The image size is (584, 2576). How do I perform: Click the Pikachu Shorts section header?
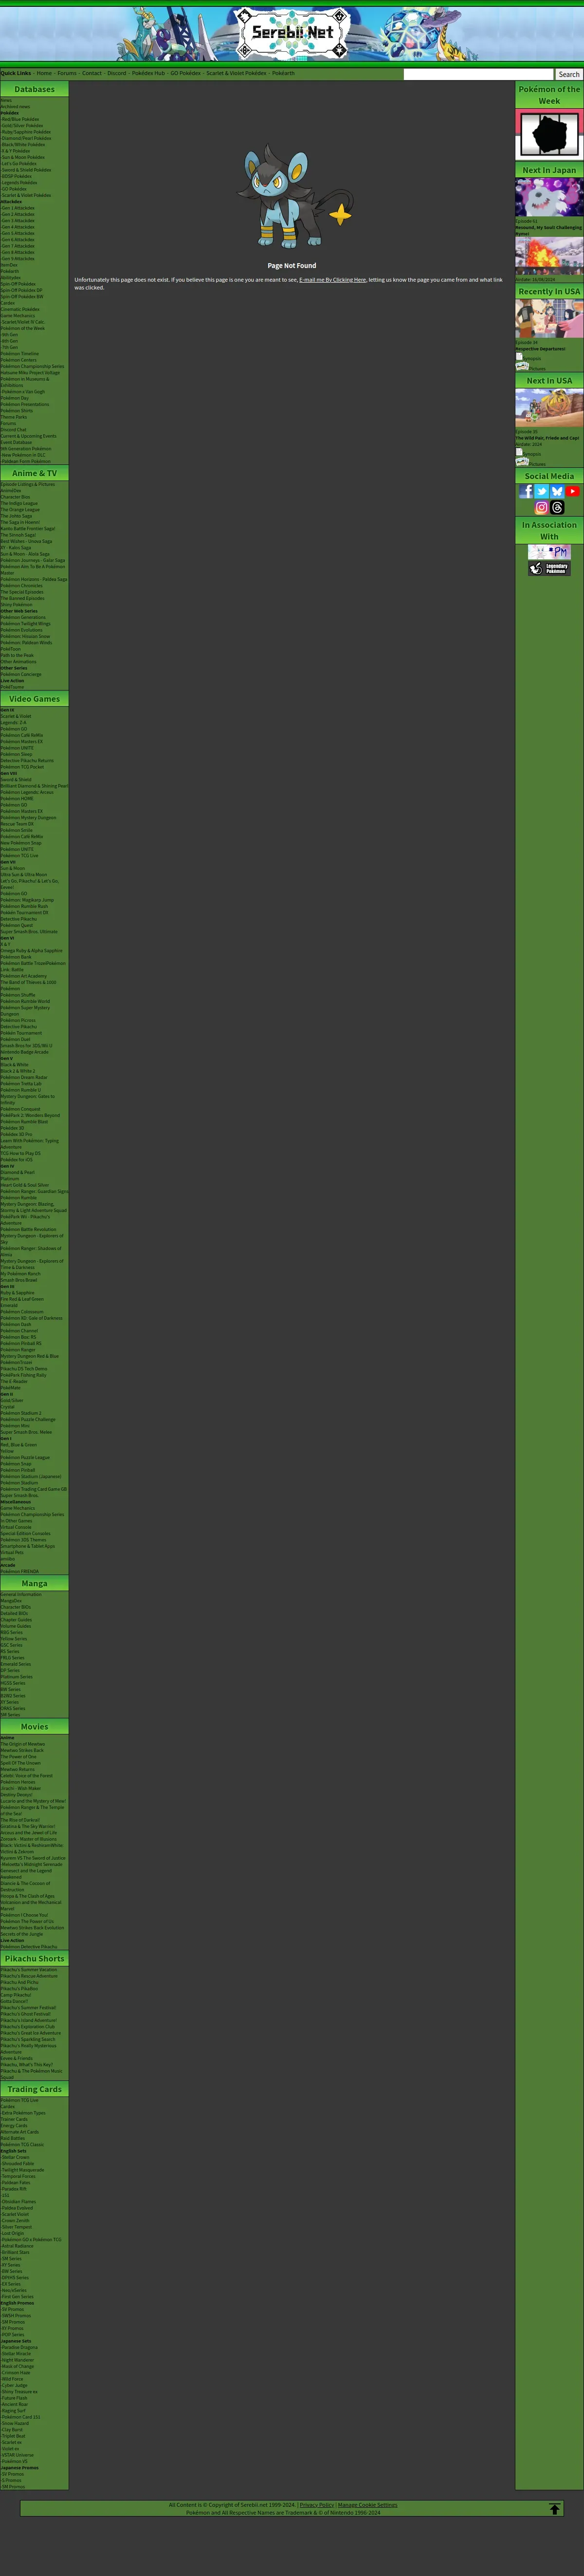point(35,1958)
